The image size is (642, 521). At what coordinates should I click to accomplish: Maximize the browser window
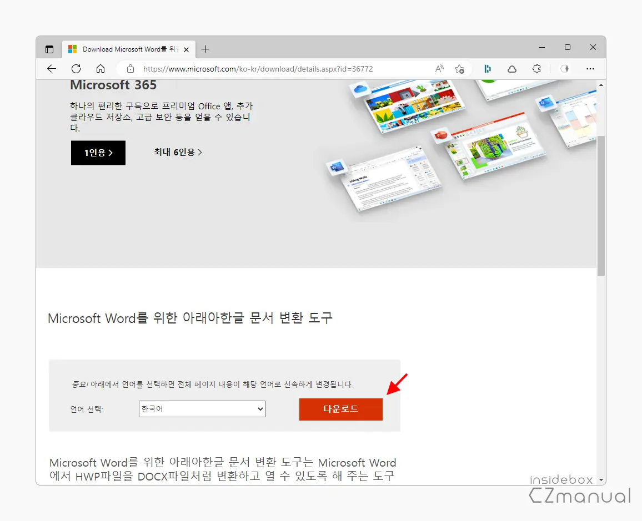coord(568,47)
